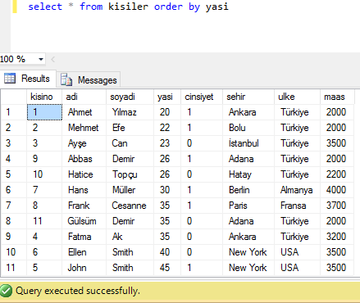The width and height of the screenshot is (360, 303).
Task: Click the maas cell with value 4000
Action: 337,190
